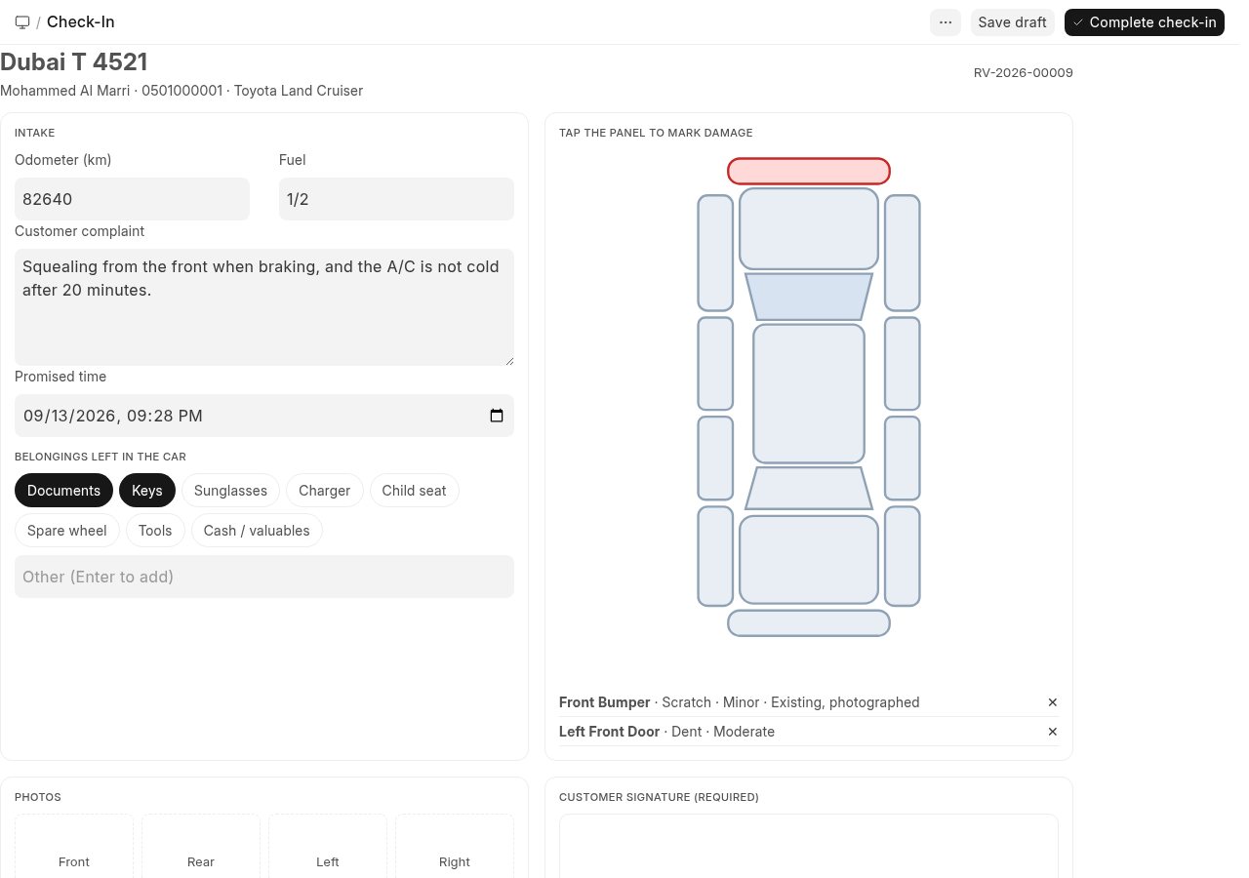Screen dimensions: 1249x878
Task: Open the calendar picker for Promised time
Action: [x=497, y=416]
